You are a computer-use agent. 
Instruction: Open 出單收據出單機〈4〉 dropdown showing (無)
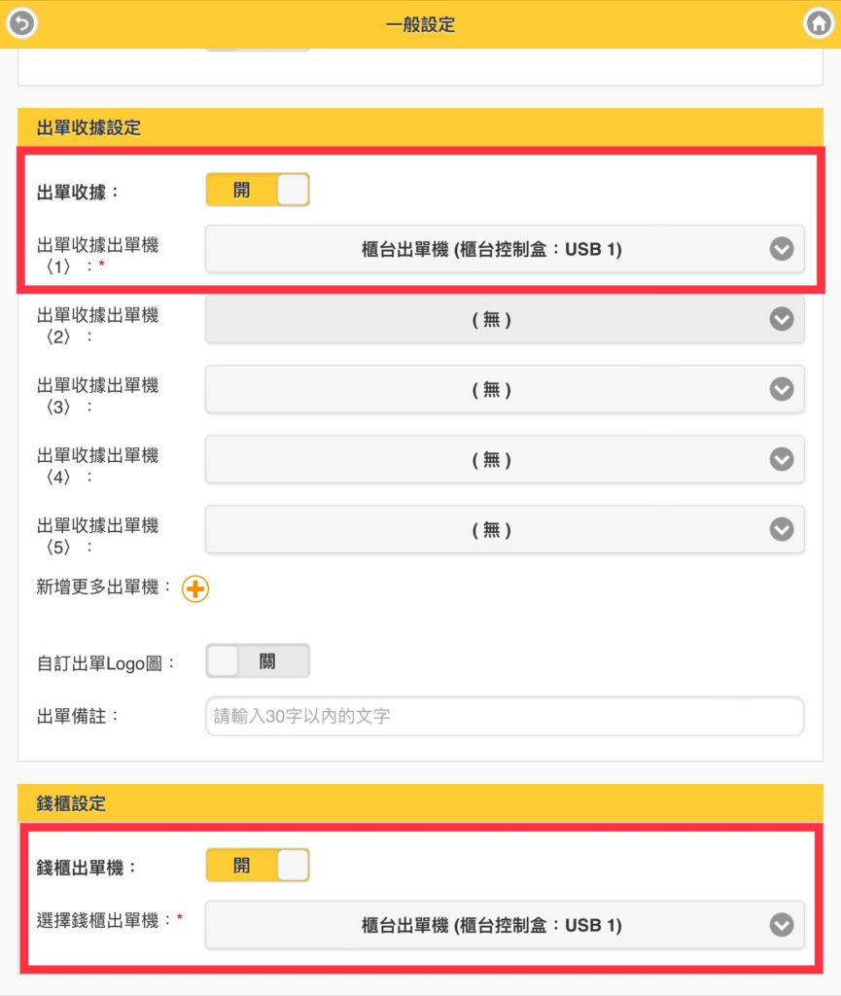tap(505, 459)
